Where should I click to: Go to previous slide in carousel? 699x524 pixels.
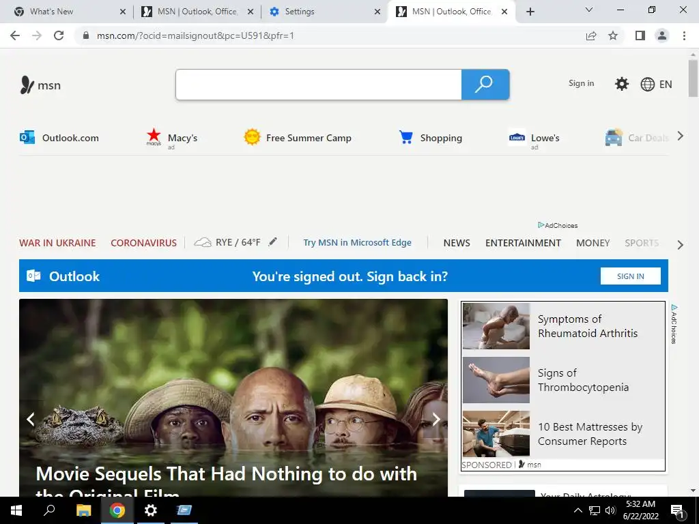point(30,419)
